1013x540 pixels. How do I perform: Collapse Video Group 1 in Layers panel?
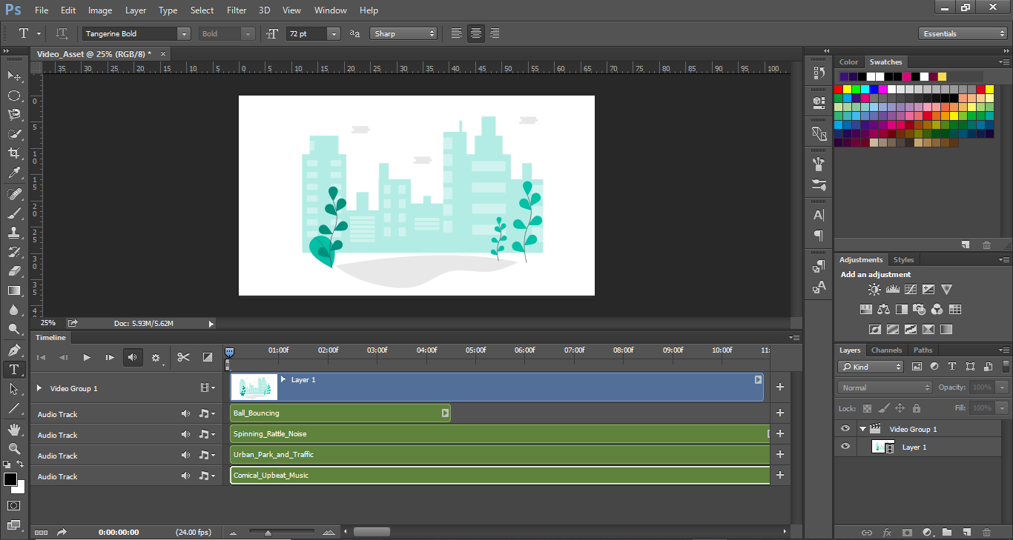[862, 429]
